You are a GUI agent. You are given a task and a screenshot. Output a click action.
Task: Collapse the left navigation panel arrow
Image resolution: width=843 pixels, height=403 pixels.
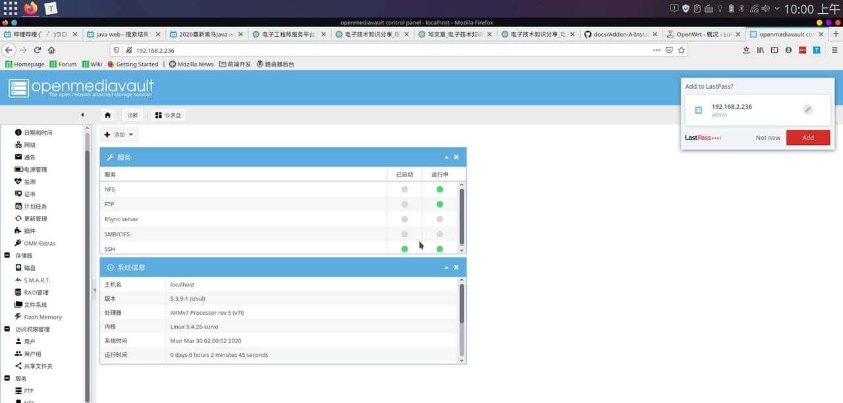pyautogui.click(x=82, y=115)
